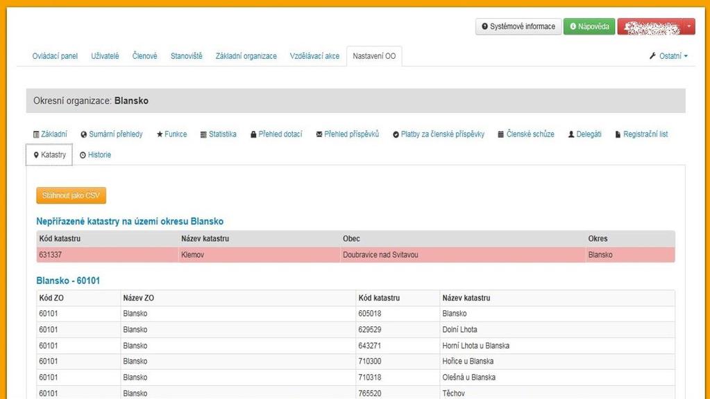Open the Základní tab list icon
Screen dimensions: 710x399
click(x=36, y=134)
